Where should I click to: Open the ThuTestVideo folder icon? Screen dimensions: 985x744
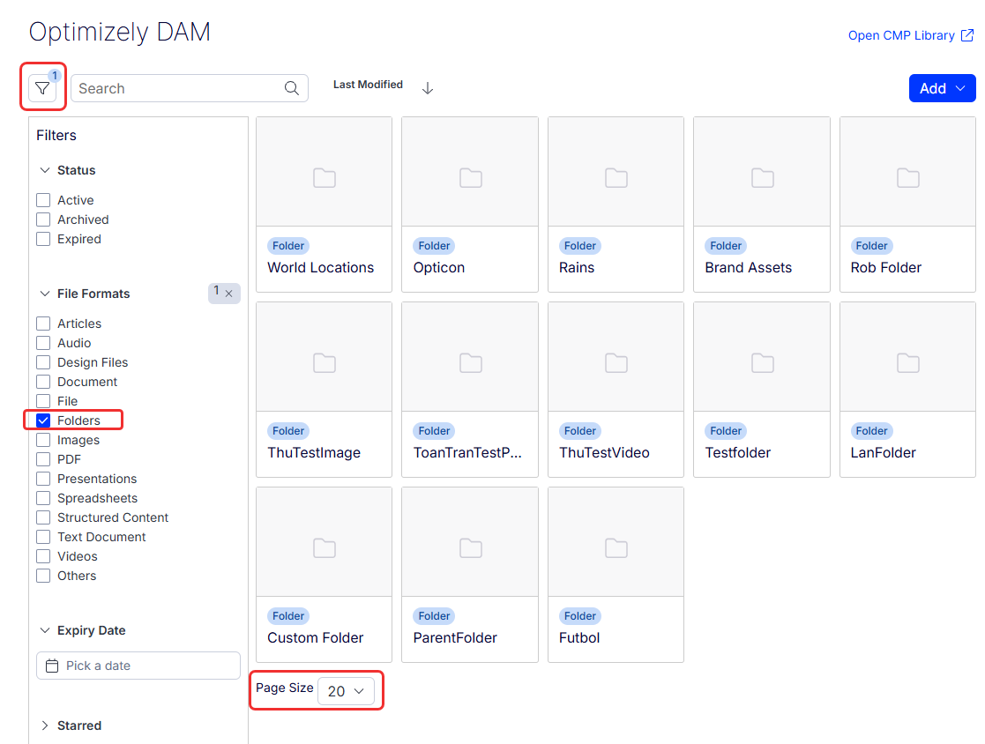pyautogui.click(x=616, y=363)
